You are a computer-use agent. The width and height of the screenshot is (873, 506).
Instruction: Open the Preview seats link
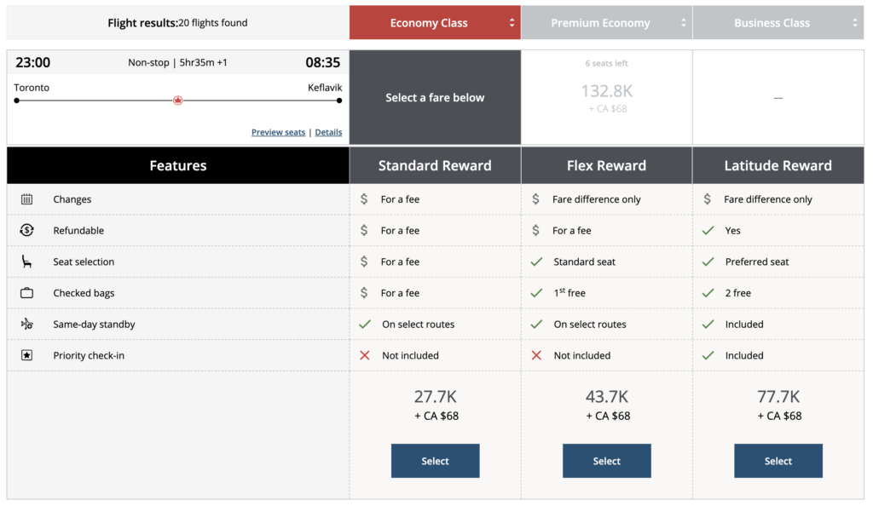point(278,132)
